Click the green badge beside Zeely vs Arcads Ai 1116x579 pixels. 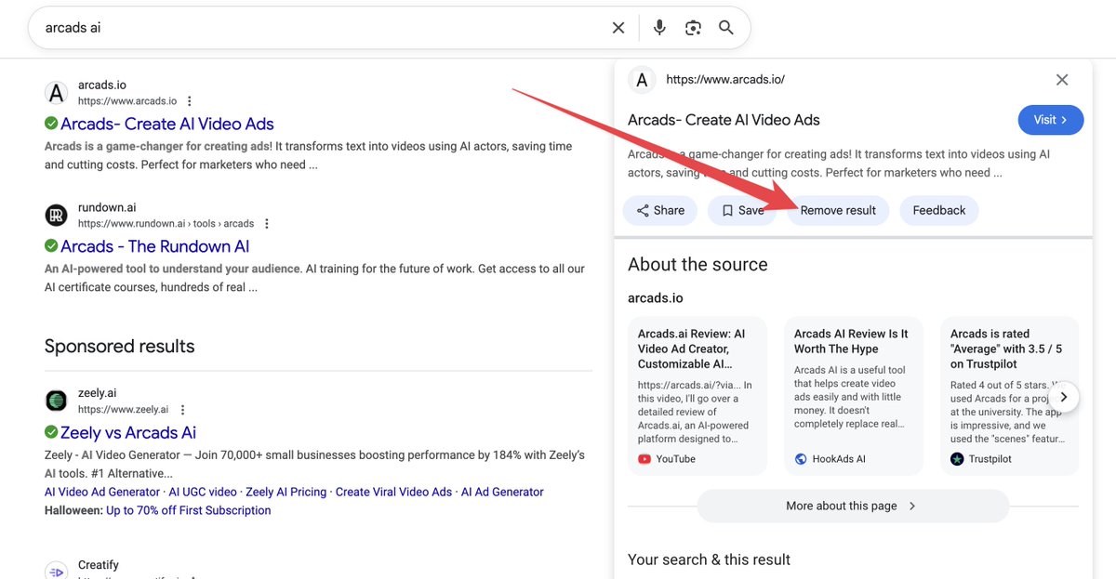51,432
